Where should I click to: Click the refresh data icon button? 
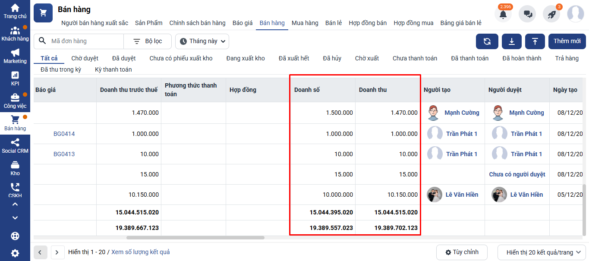(x=487, y=41)
